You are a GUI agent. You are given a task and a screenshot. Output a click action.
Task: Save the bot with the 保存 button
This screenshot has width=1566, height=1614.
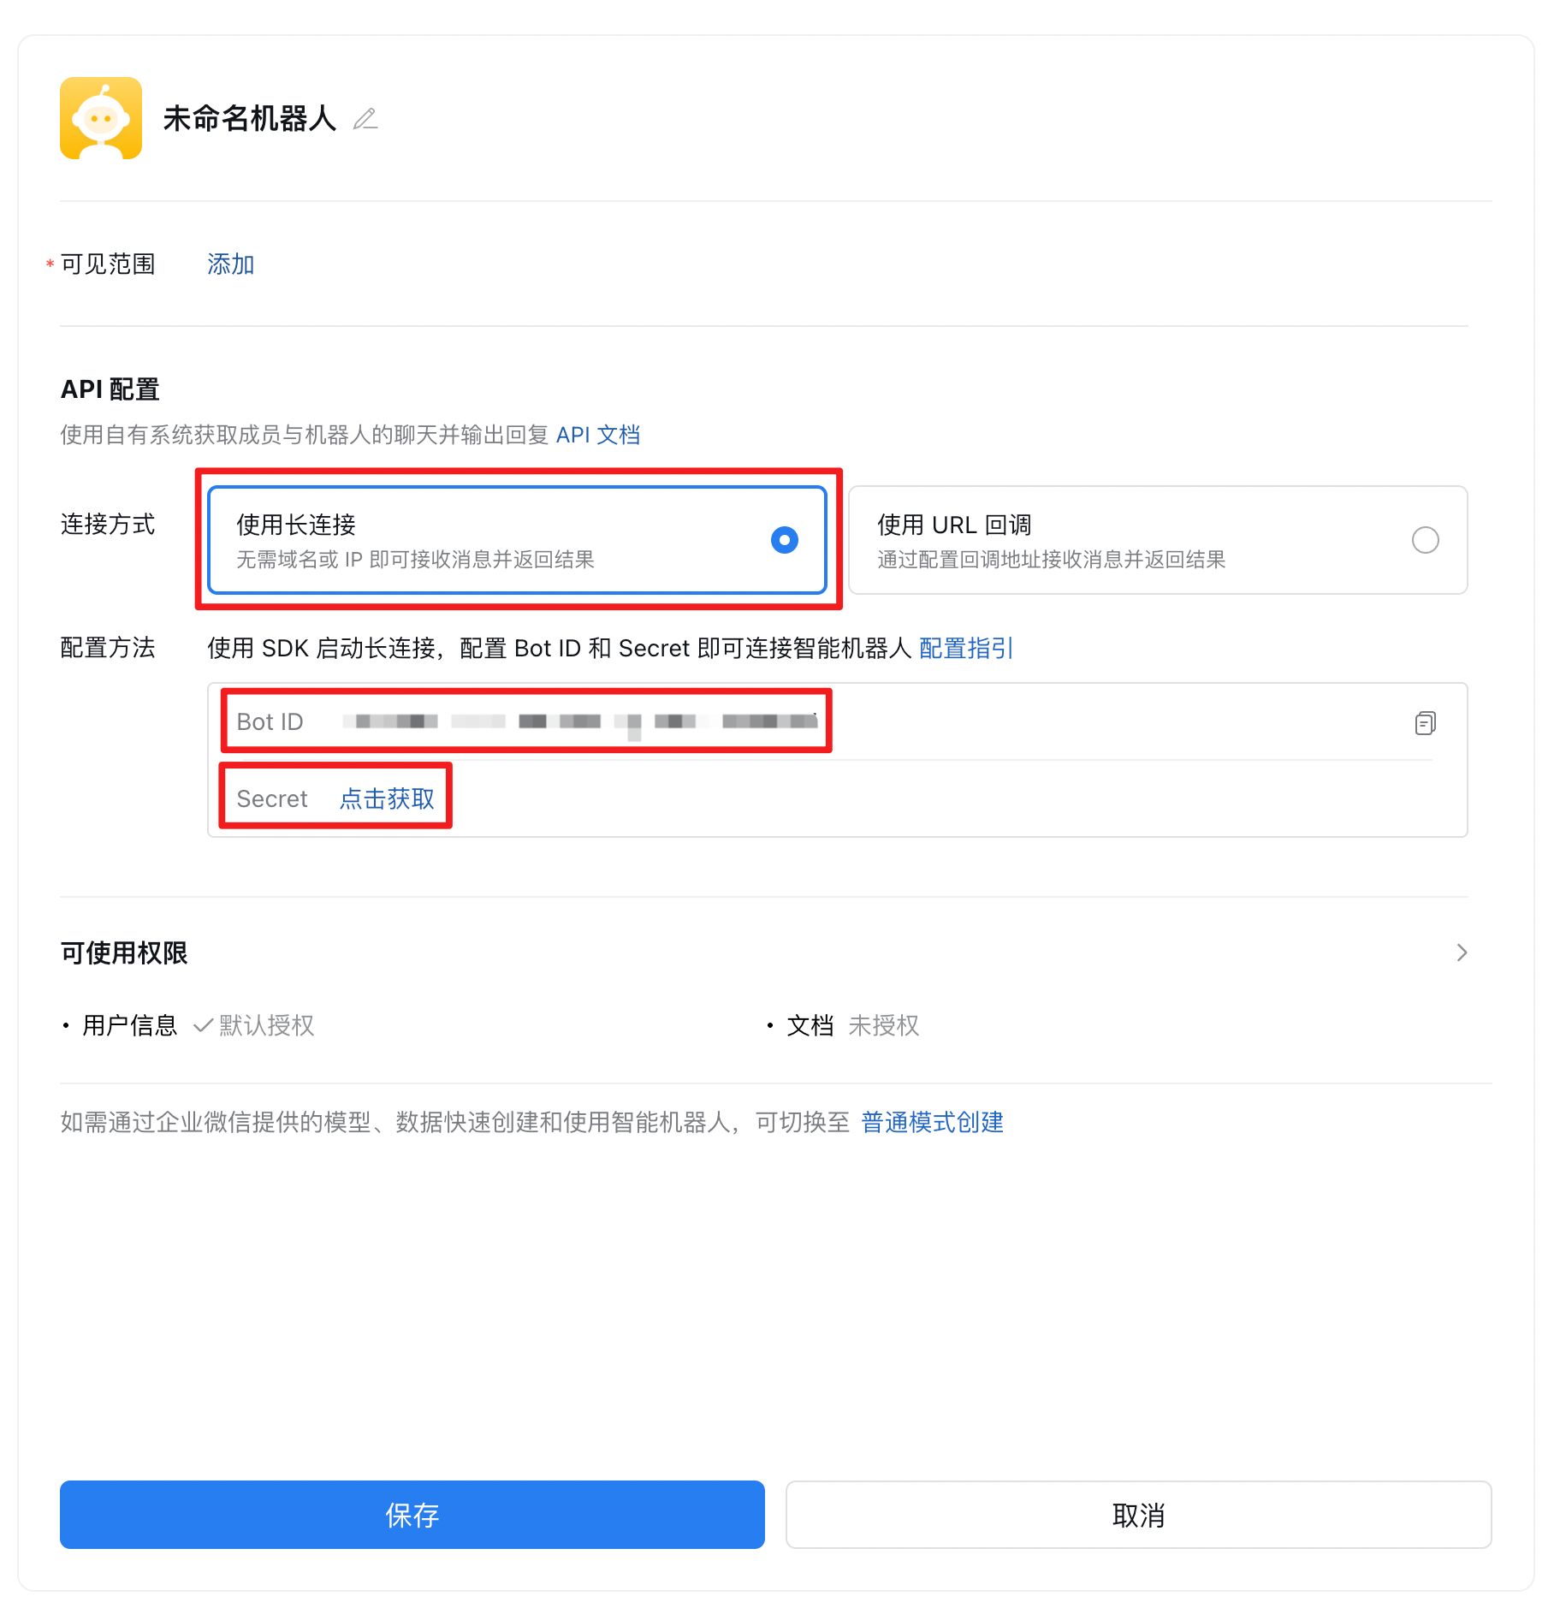pos(412,1515)
